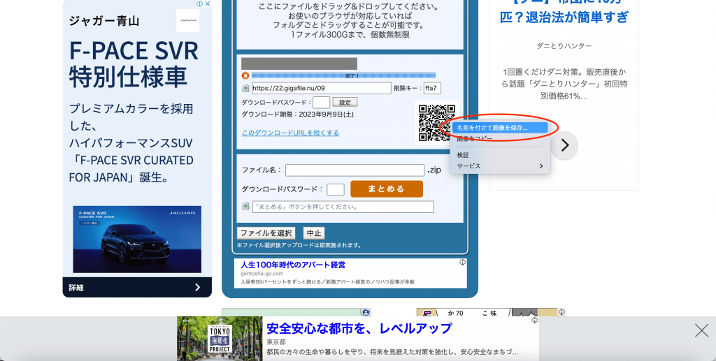Click the info icon on the Tokyo banner ad
This screenshot has height=361, width=716.
pos(535,320)
